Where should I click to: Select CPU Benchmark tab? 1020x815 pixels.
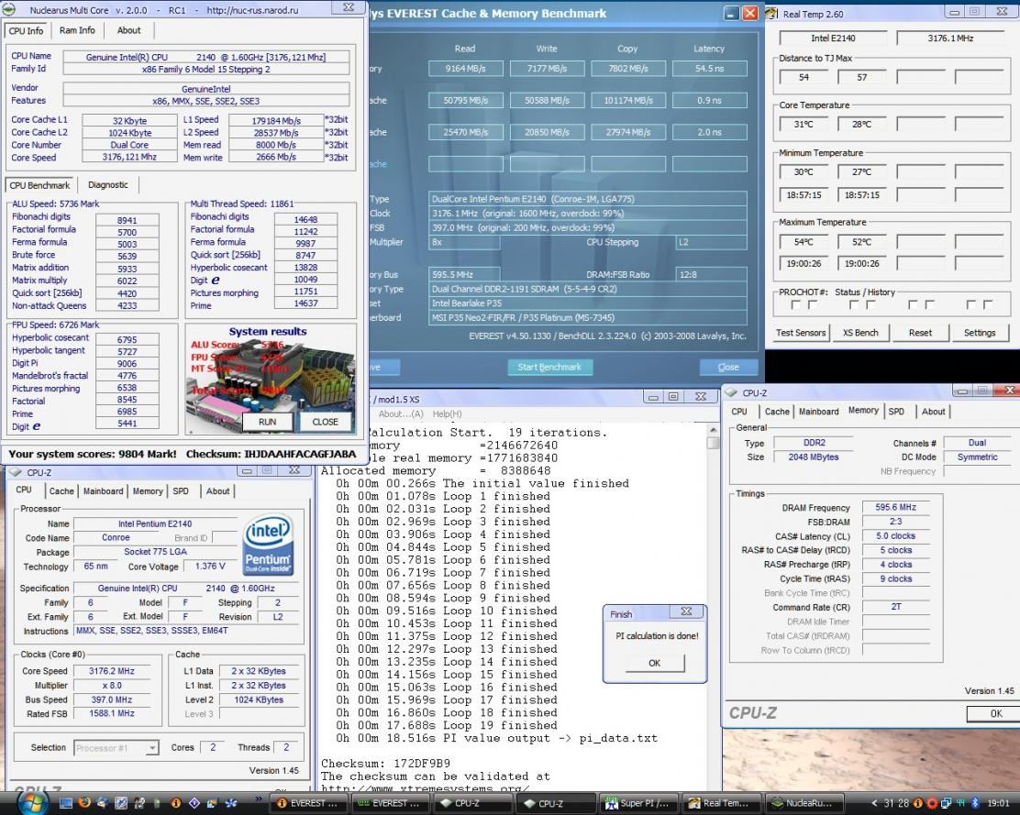pos(39,185)
